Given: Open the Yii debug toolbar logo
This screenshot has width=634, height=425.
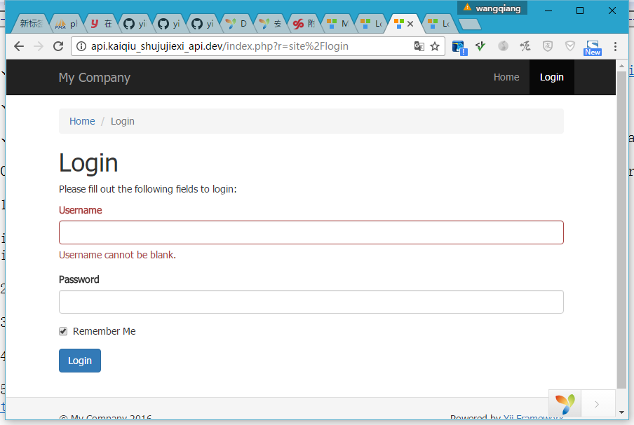Looking at the screenshot, I should click(565, 403).
